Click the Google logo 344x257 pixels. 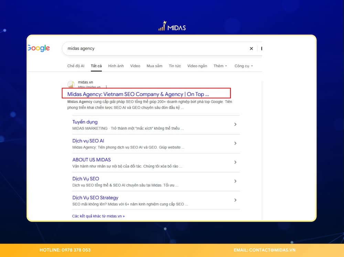pyautogui.click(x=39, y=48)
